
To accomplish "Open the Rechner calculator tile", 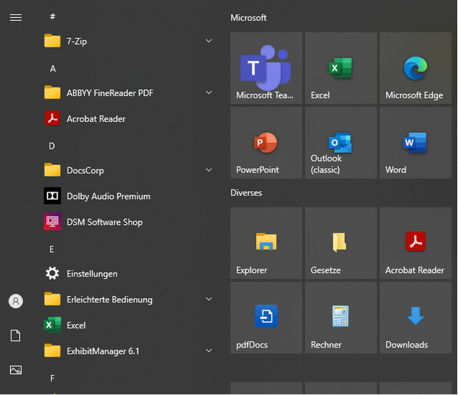I will point(341,317).
